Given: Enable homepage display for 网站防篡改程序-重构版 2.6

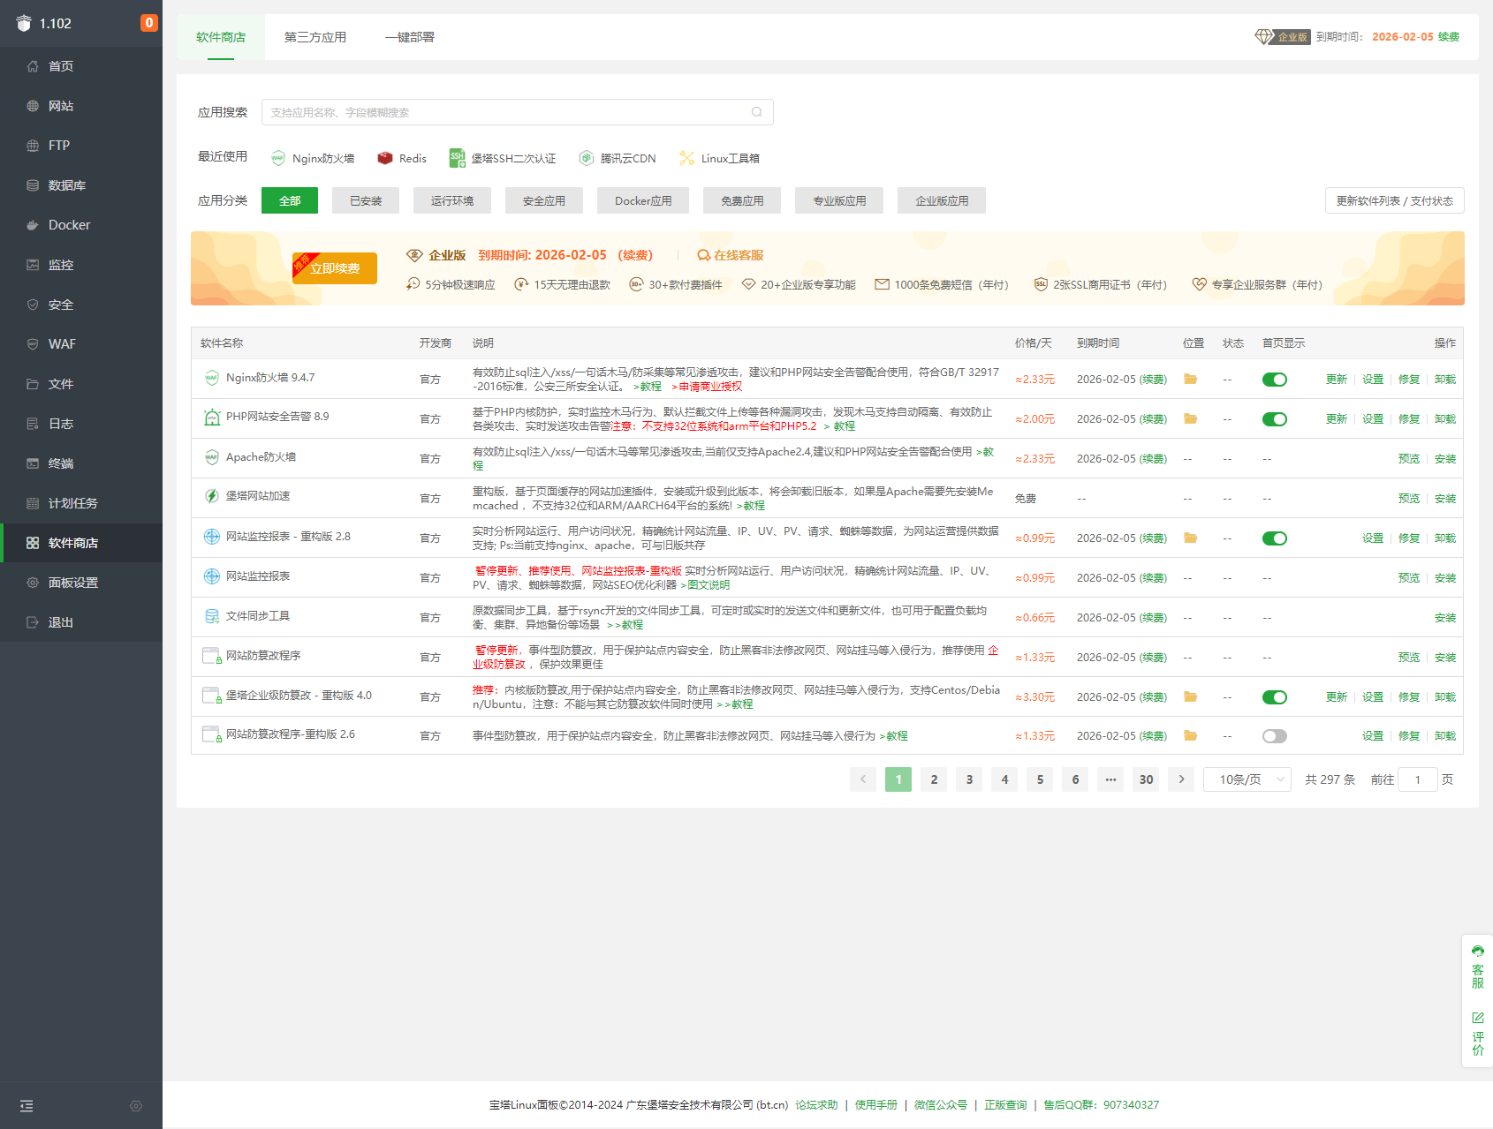Looking at the screenshot, I should tap(1275, 736).
